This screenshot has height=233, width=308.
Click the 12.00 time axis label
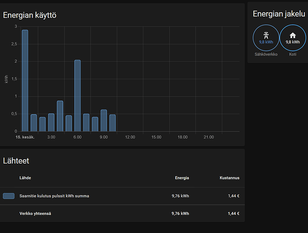click(130, 137)
